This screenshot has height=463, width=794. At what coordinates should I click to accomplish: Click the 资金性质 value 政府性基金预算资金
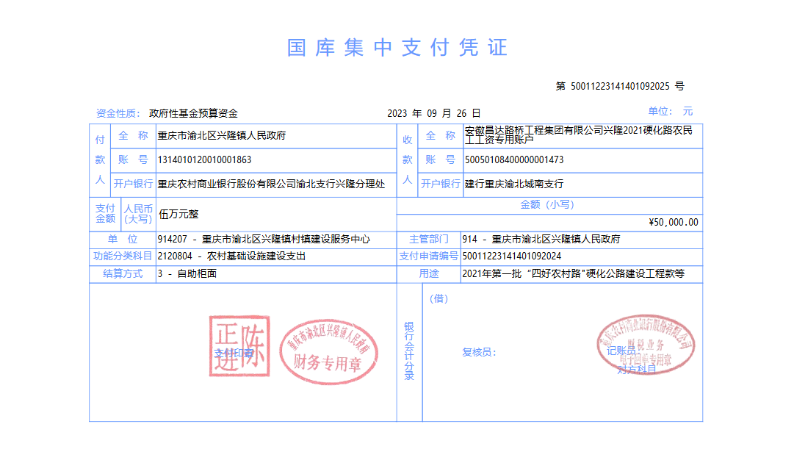(x=193, y=113)
